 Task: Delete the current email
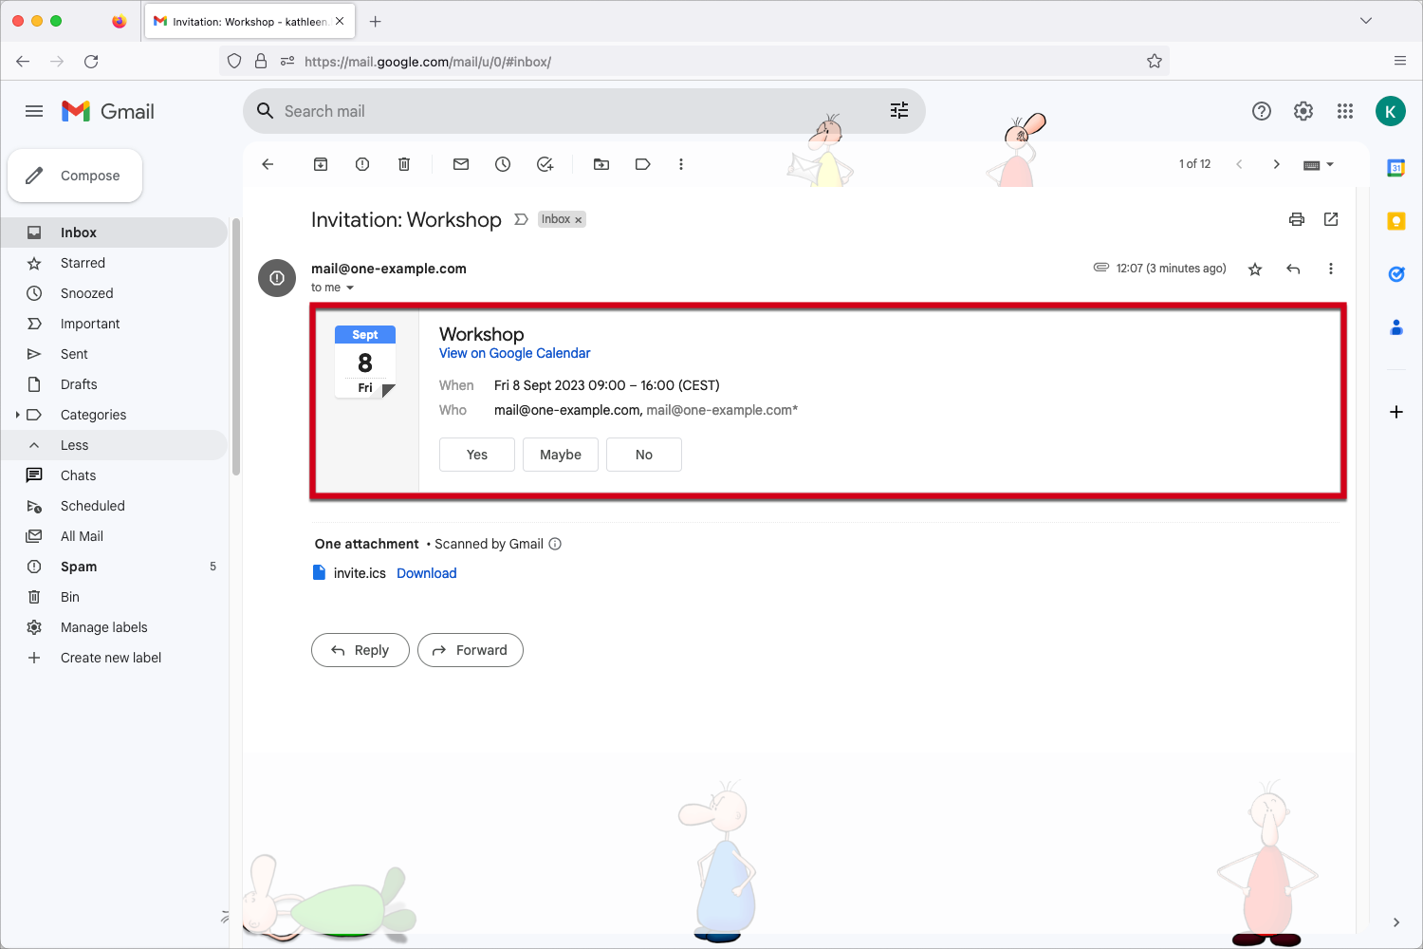pyautogui.click(x=403, y=163)
